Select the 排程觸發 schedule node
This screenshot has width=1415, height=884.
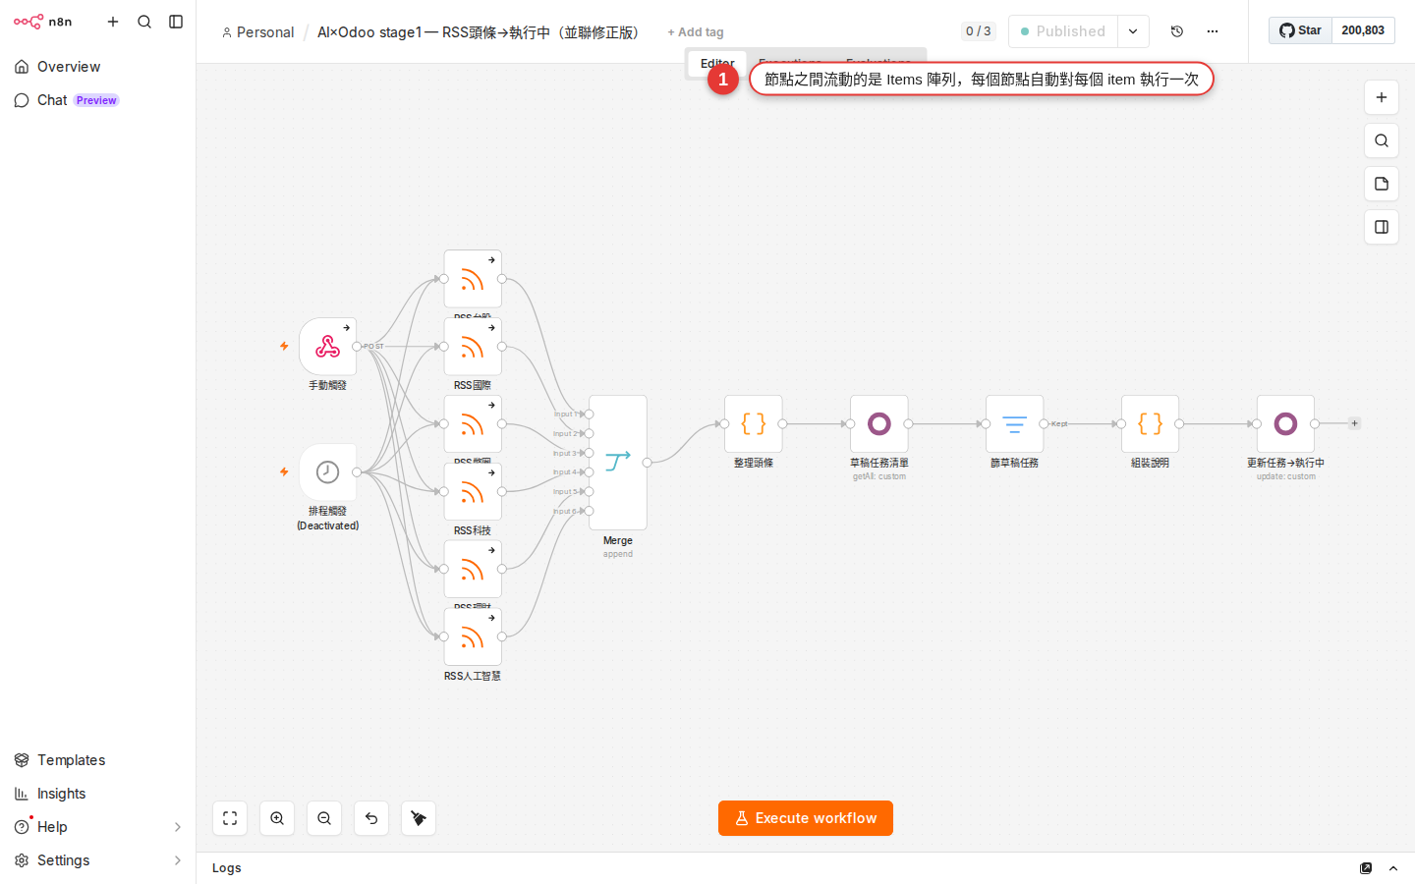coord(328,472)
